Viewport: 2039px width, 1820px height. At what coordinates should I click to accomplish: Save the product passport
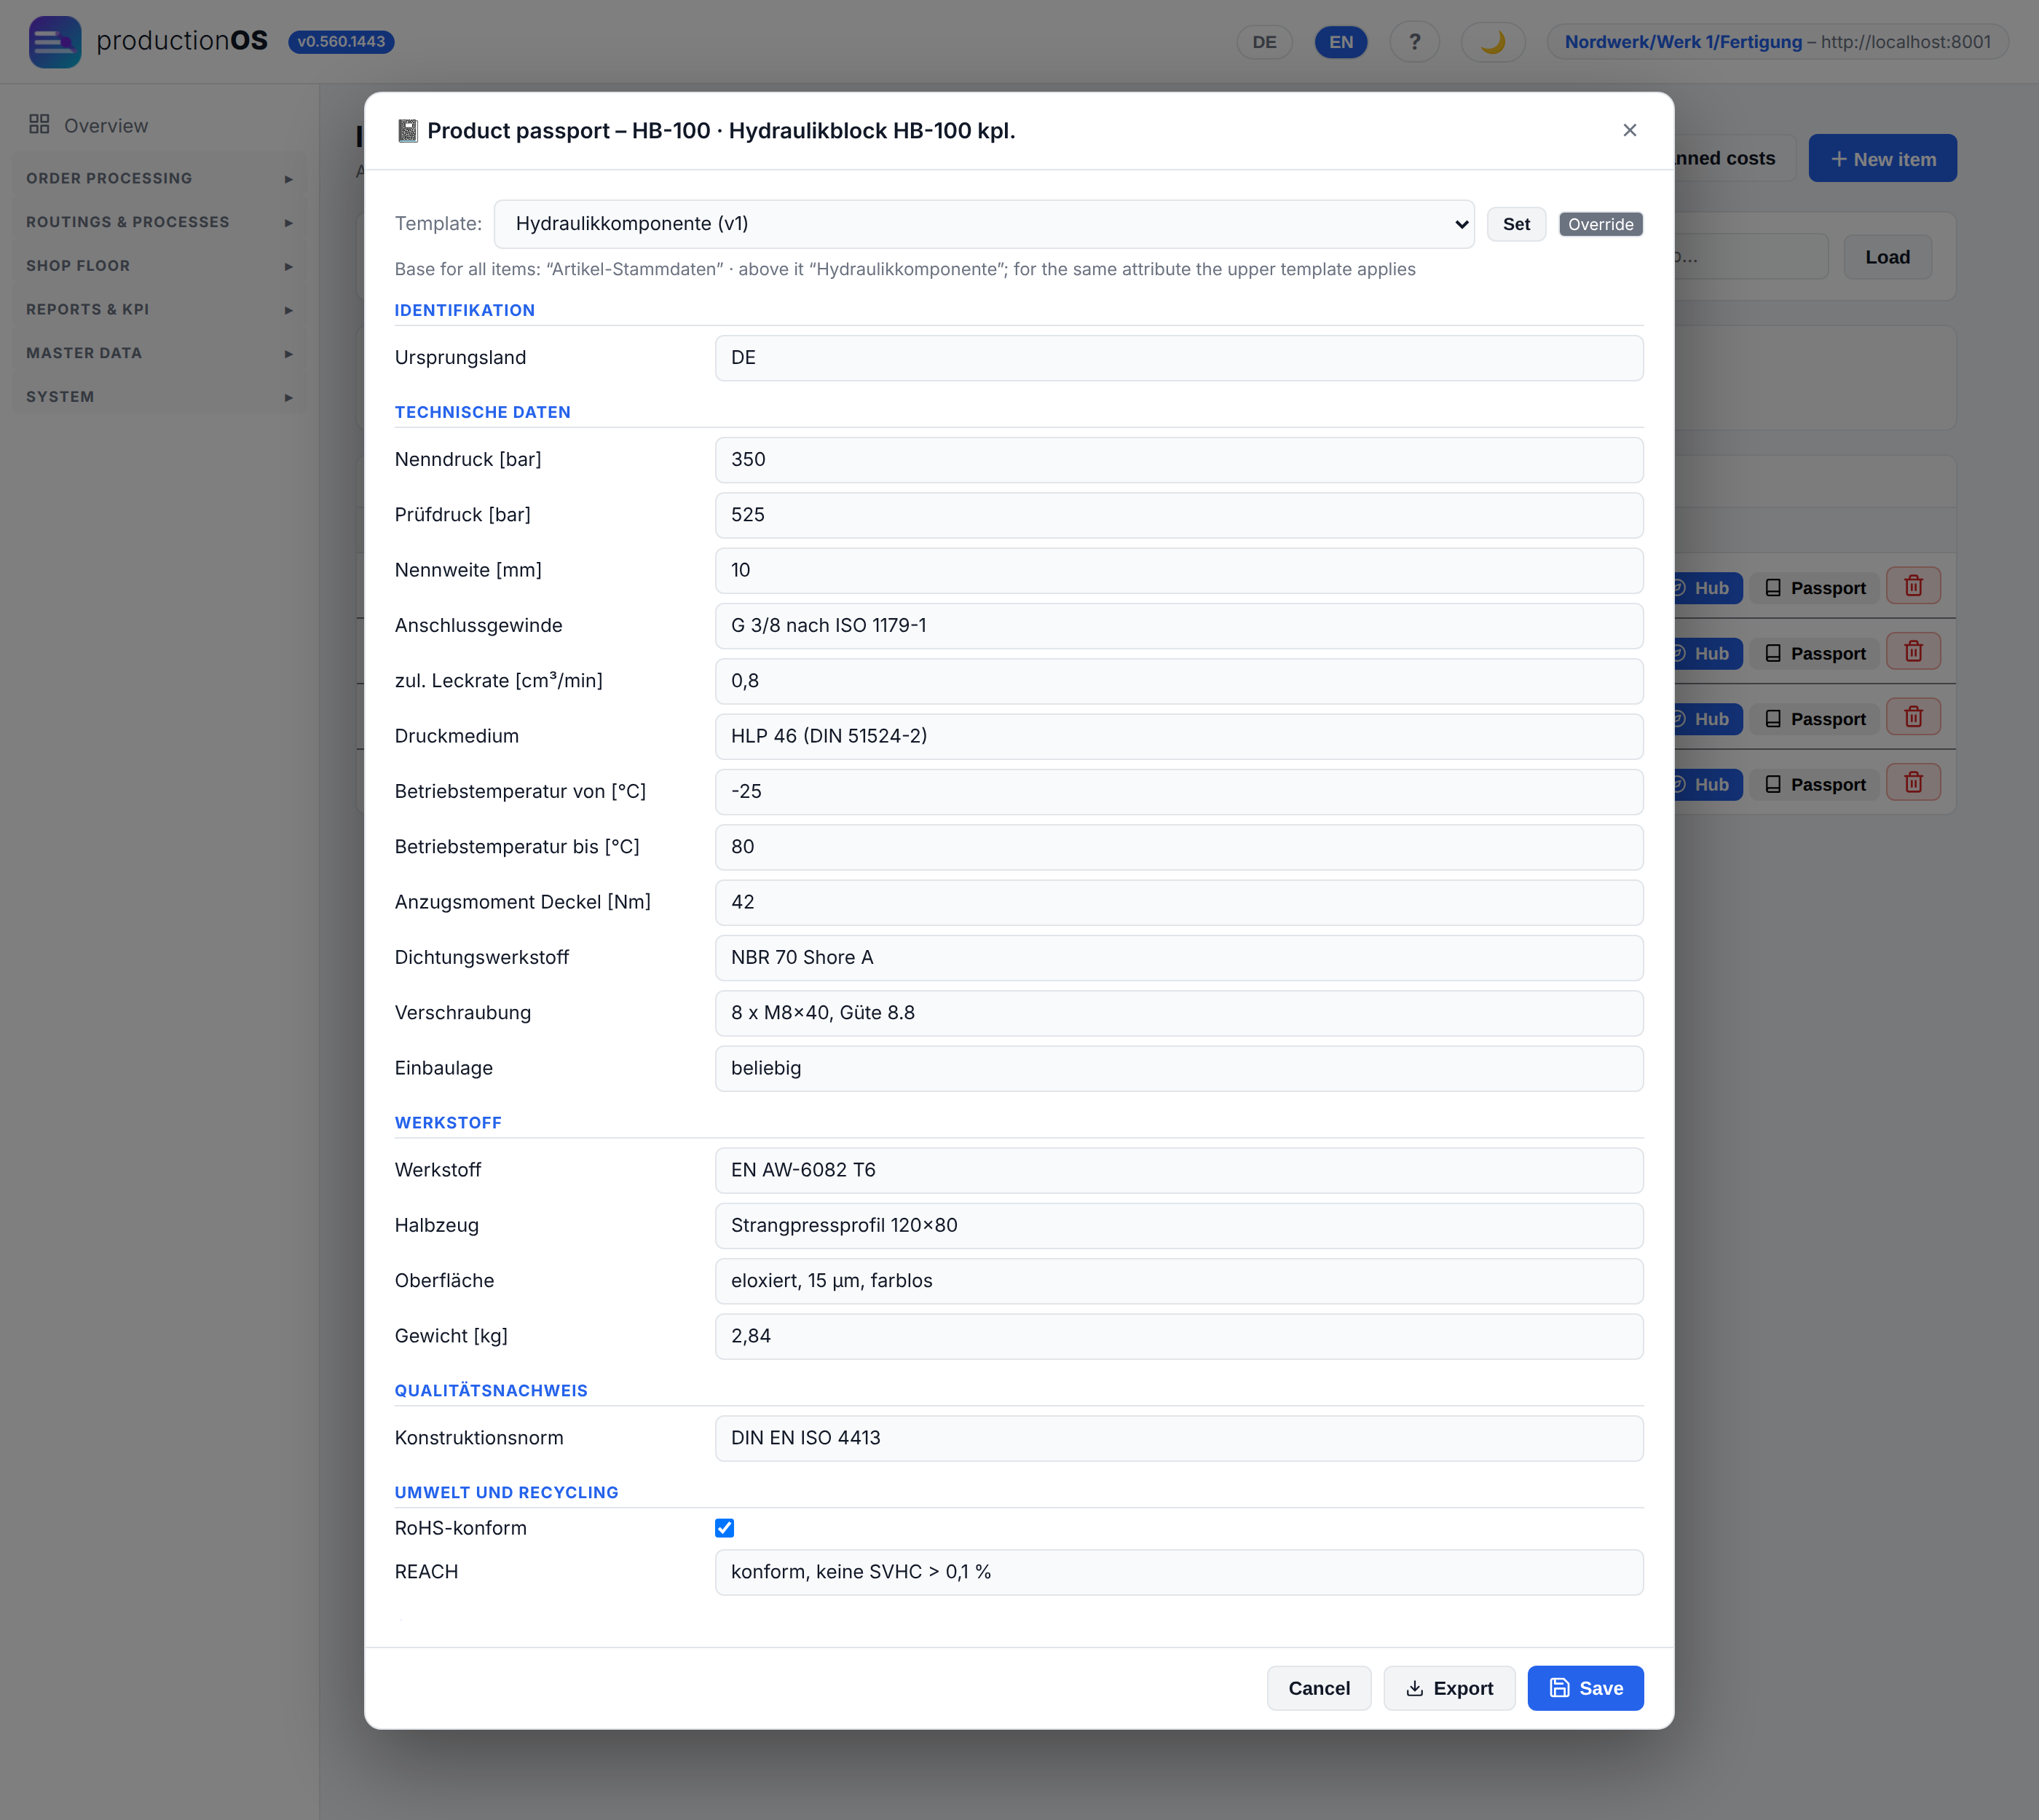click(1585, 1688)
